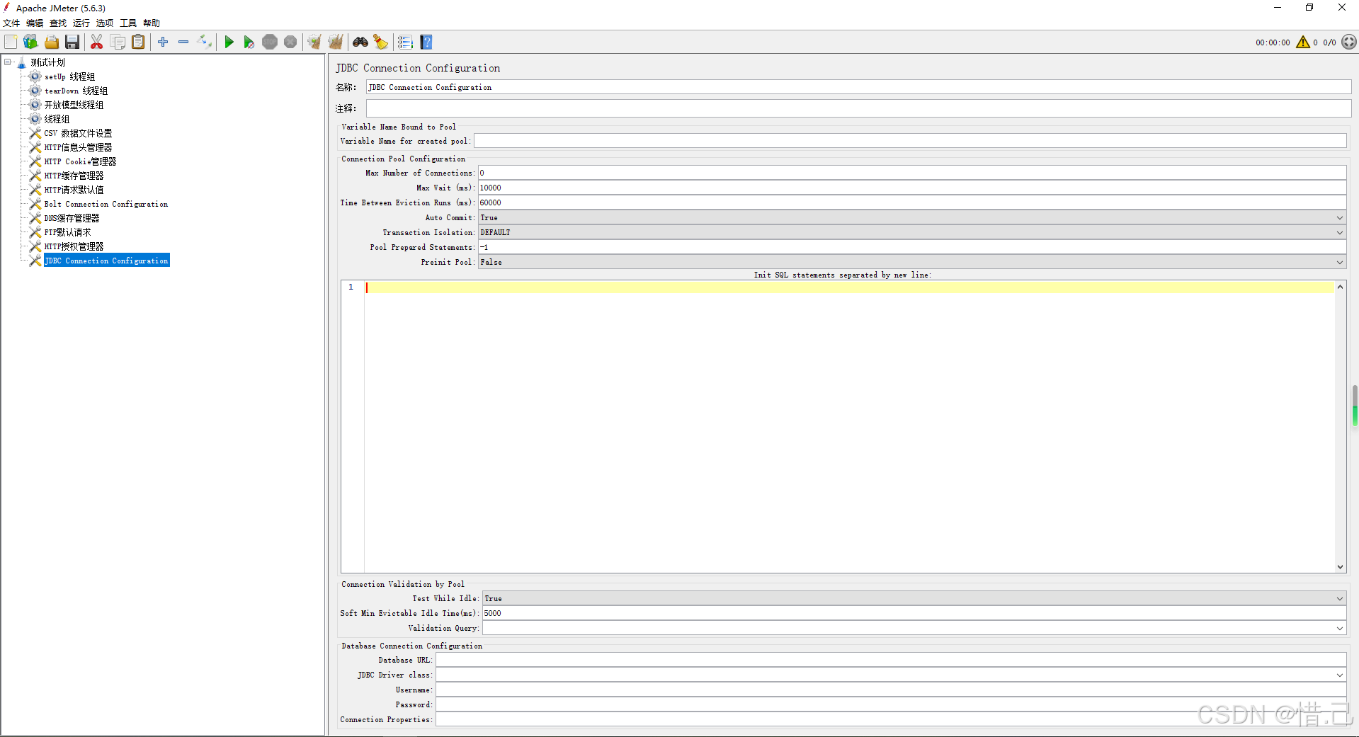Click Max Number of Connections field

[x=912, y=173]
